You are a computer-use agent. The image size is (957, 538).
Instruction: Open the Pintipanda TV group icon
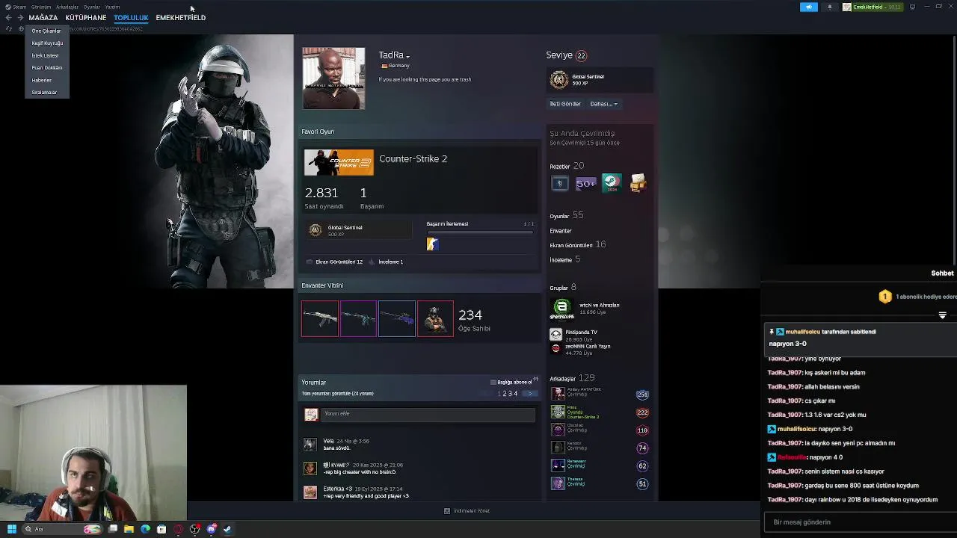point(556,335)
